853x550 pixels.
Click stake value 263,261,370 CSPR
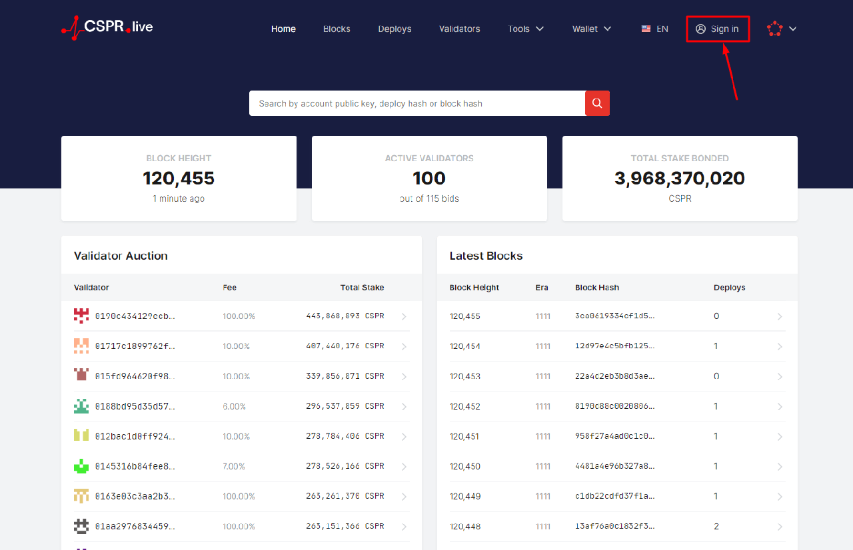[345, 496]
